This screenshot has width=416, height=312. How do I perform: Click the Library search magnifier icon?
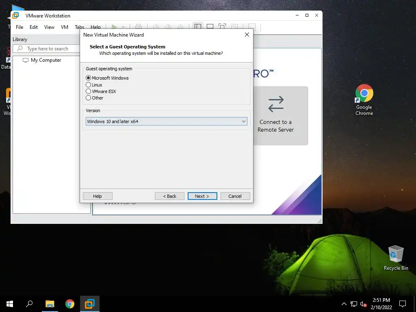coord(20,48)
